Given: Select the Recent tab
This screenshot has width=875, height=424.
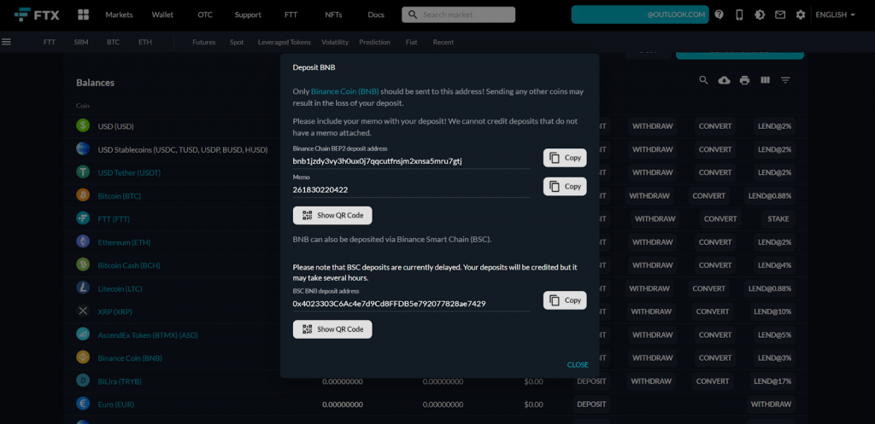Looking at the screenshot, I should coord(443,43).
